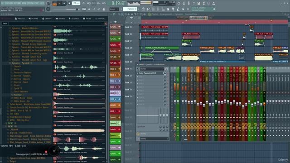Screen dimensions: 290x163
Task: Click the export download arrow icon
Action: pyautogui.click(x=213, y=3)
